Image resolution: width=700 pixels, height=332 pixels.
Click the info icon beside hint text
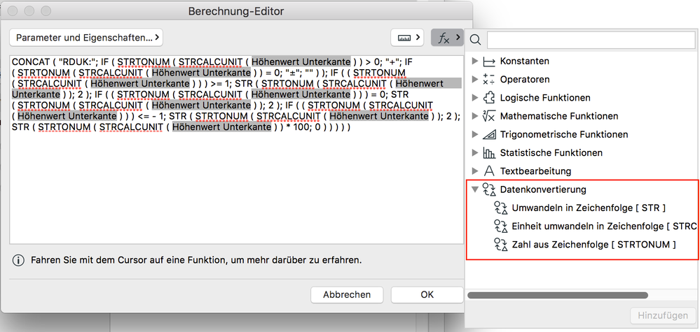pyautogui.click(x=18, y=260)
